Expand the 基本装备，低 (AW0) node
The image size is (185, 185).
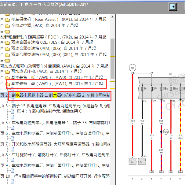[2, 78]
